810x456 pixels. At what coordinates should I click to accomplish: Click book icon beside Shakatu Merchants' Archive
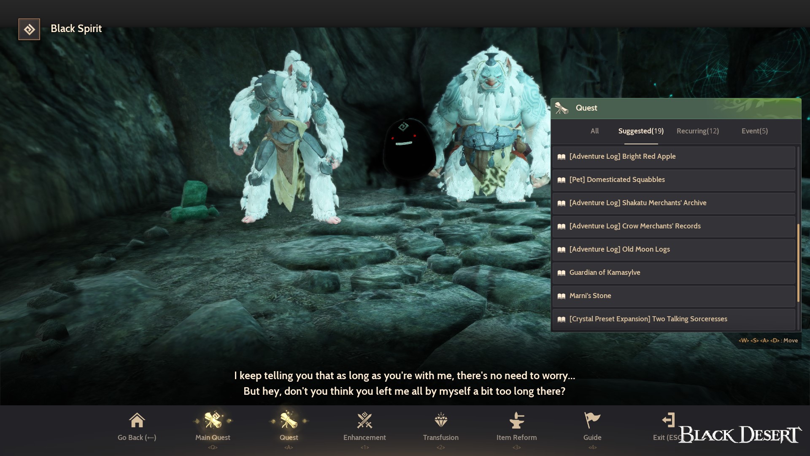561,203
